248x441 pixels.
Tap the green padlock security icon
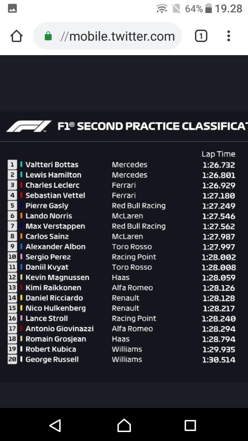pyautogui.click(x=48, y=36)
